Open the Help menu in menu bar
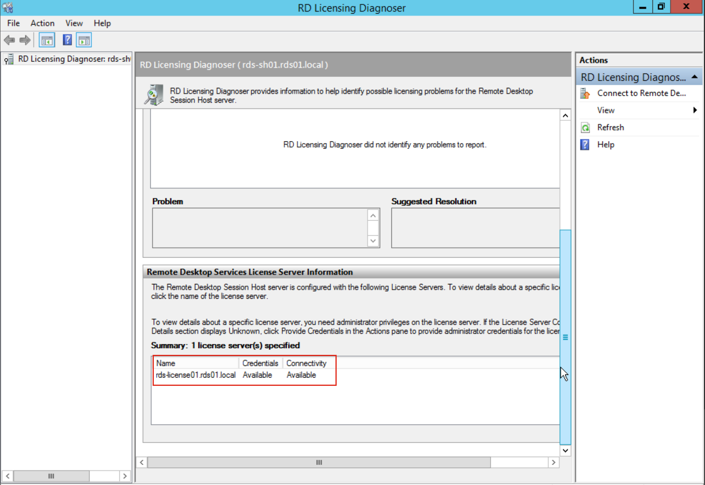Screen dimensions: 705x485 (x=102, y=23)
